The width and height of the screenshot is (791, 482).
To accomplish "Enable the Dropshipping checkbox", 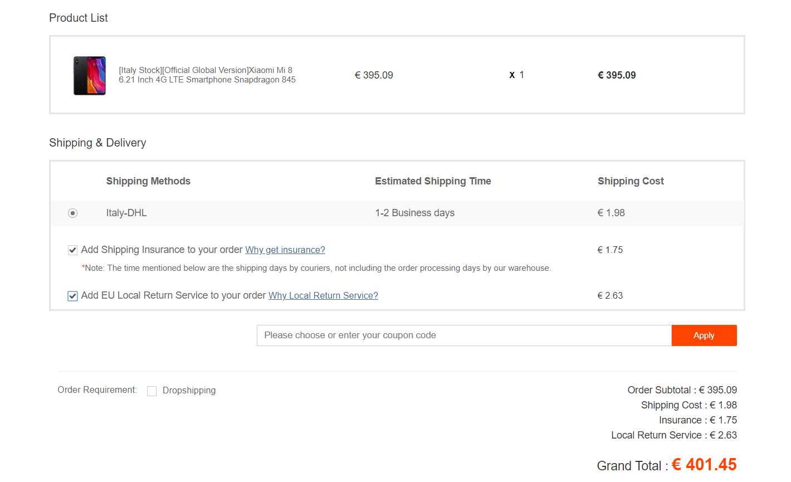I will [152, 391].
